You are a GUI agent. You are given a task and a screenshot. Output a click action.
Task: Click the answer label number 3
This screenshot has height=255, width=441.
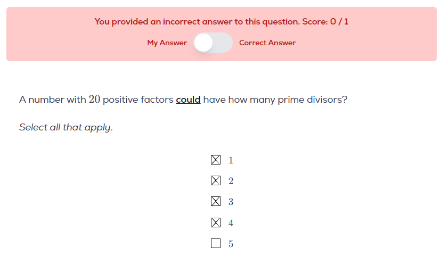point(231,202)
